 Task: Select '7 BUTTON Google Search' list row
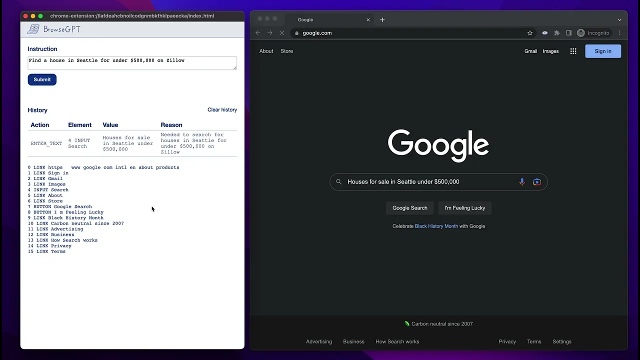(x=60, y=206)
